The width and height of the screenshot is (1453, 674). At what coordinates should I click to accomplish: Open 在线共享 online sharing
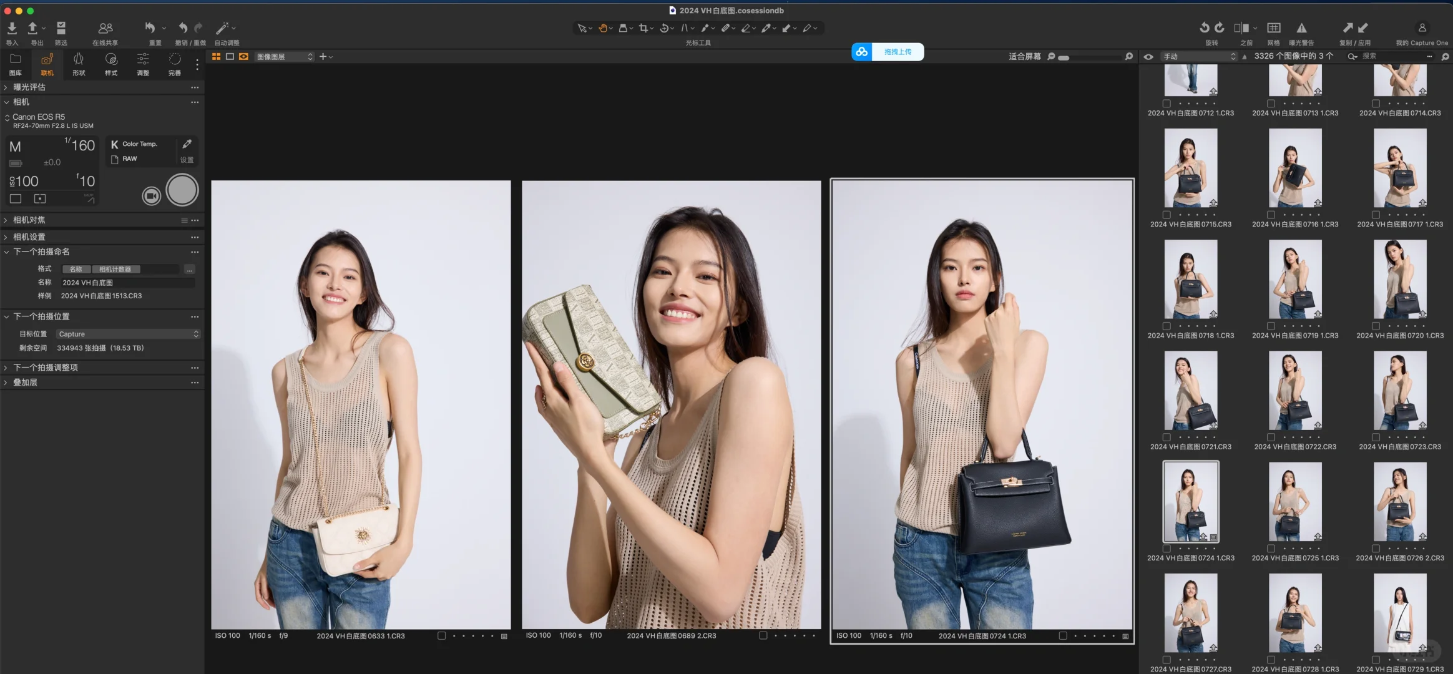(105, 28)
